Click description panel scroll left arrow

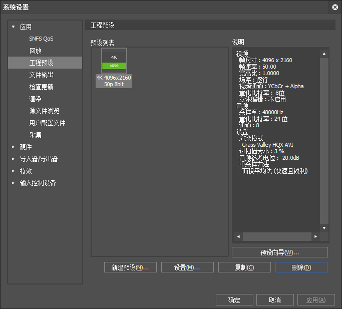238,236
